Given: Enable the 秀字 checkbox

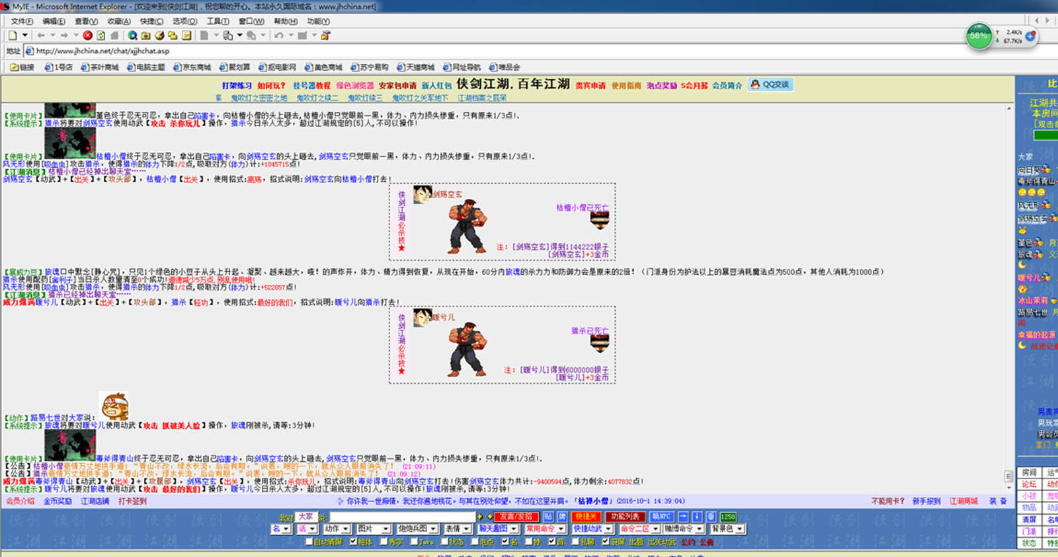Looking at the screenshot, I should click(384, 541).
